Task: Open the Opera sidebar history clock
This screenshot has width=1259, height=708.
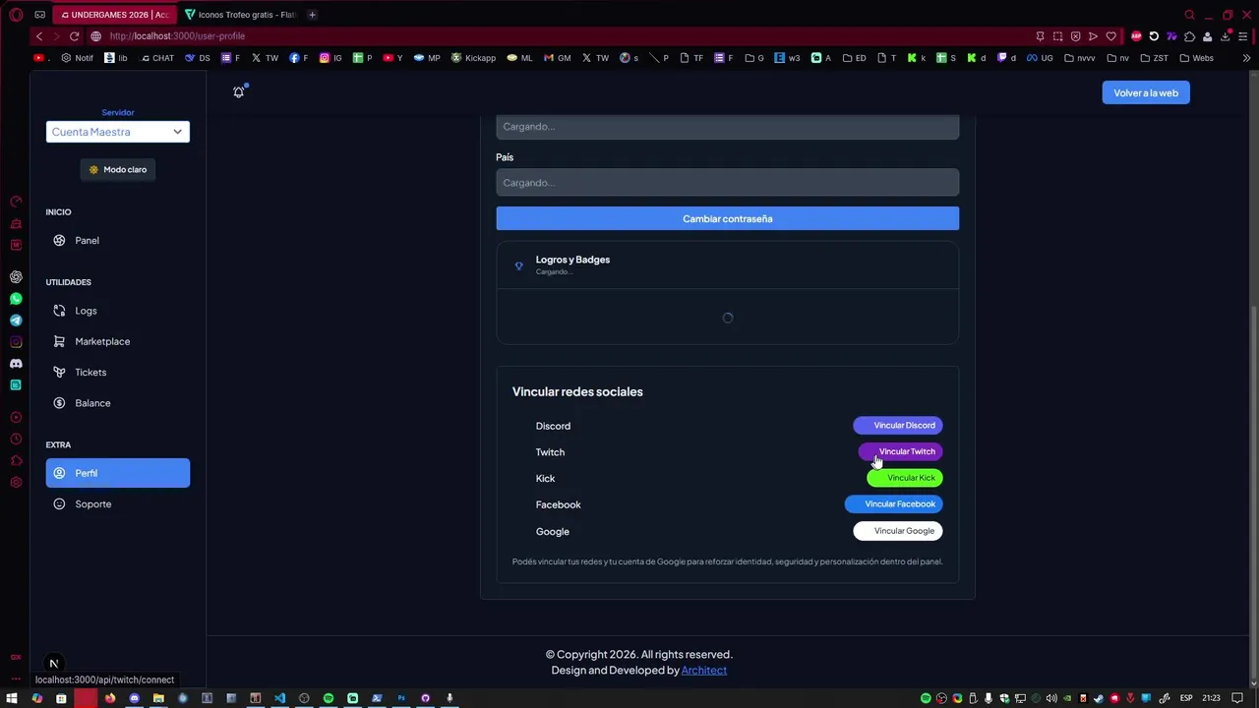Action: (x=16, y=440)
